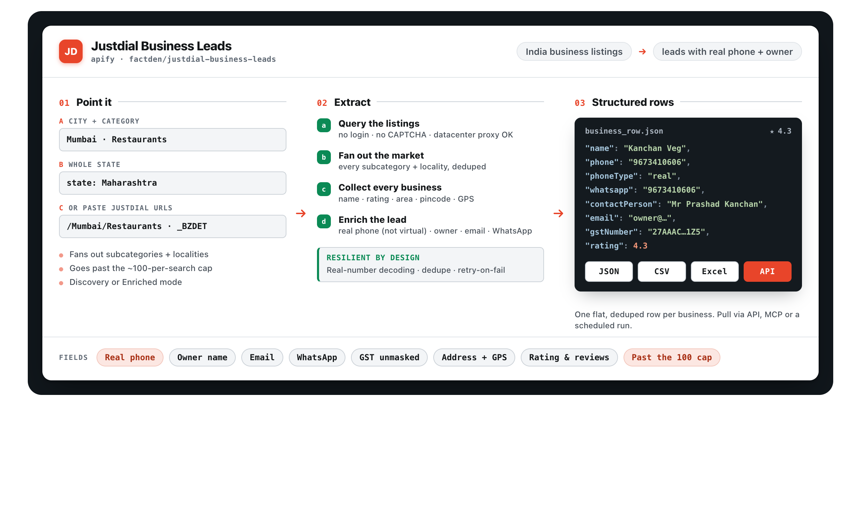Click the 'RESILIENT BY DESIGN' callout box

click(x=430, y=264)
